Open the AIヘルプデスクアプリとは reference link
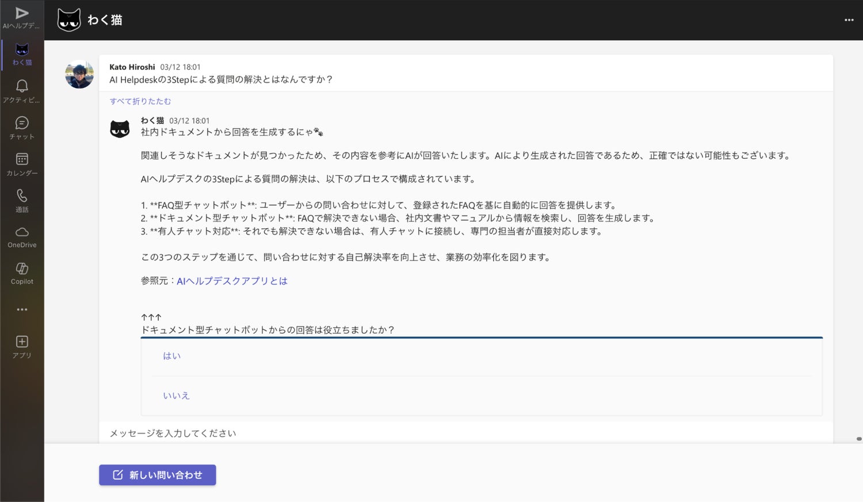The image size is (863, 502). coord(232,281)
